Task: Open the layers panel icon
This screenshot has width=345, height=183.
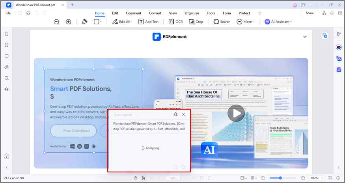Action: (x=7, y=89)
